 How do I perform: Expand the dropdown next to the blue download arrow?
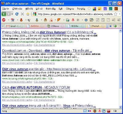pos(42,20)
